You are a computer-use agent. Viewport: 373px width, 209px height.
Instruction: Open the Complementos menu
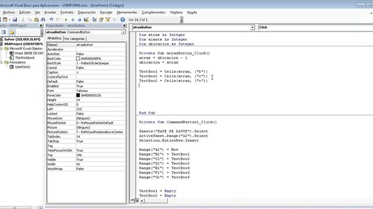[x=153, y=12]
